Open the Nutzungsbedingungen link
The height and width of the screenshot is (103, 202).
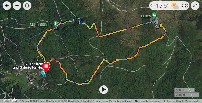pos(148,101)
